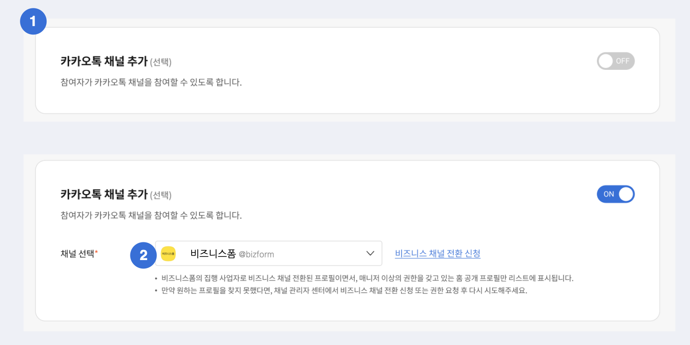Open the 비즈니스폼 channel selection box
This screenshot has height=345, width=690.
[x=284, y=253]
